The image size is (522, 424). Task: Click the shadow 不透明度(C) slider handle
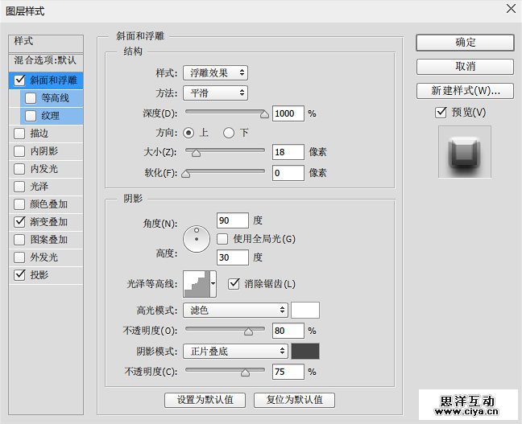[x=246, y=373]
